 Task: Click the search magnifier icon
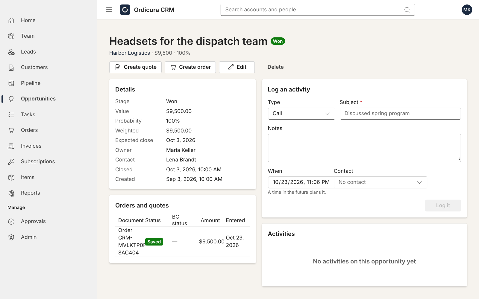point(407,10)
